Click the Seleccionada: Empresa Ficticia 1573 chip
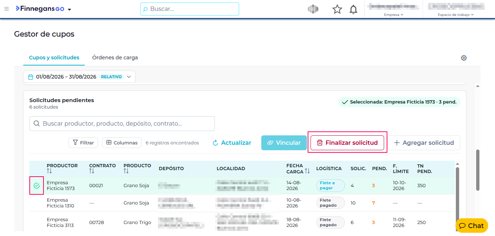 point(399,102)
